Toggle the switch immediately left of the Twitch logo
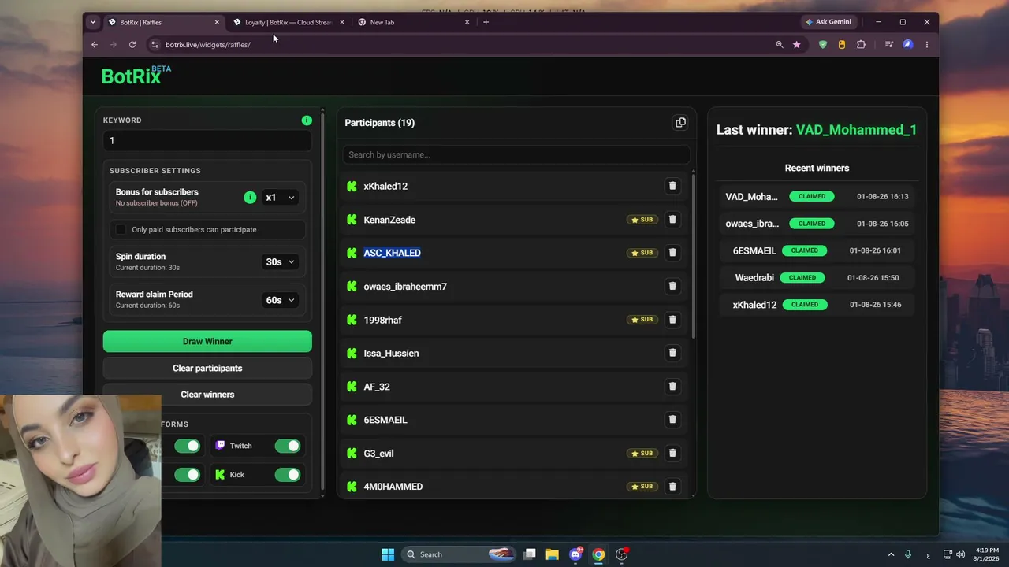The width and height of the screenshot is (1009, 567). tap(188, 446)
